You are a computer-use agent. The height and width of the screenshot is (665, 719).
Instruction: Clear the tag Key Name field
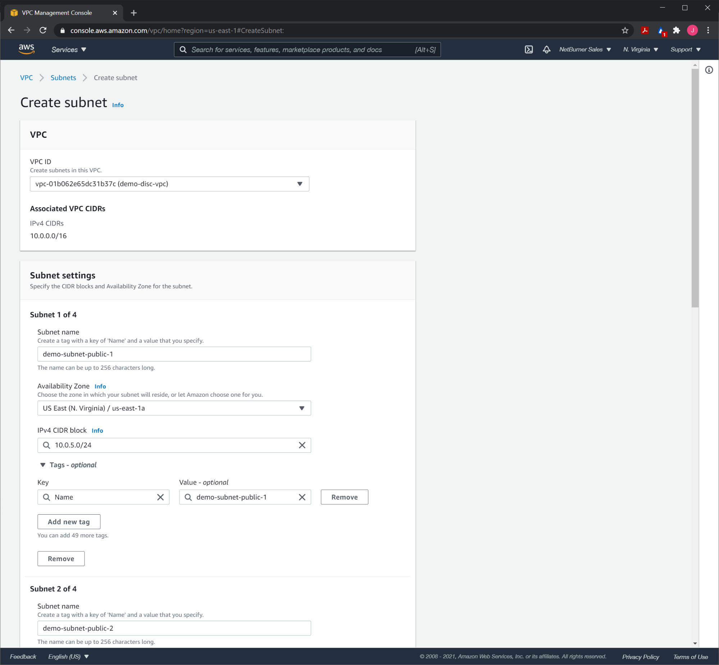[160, 497]
